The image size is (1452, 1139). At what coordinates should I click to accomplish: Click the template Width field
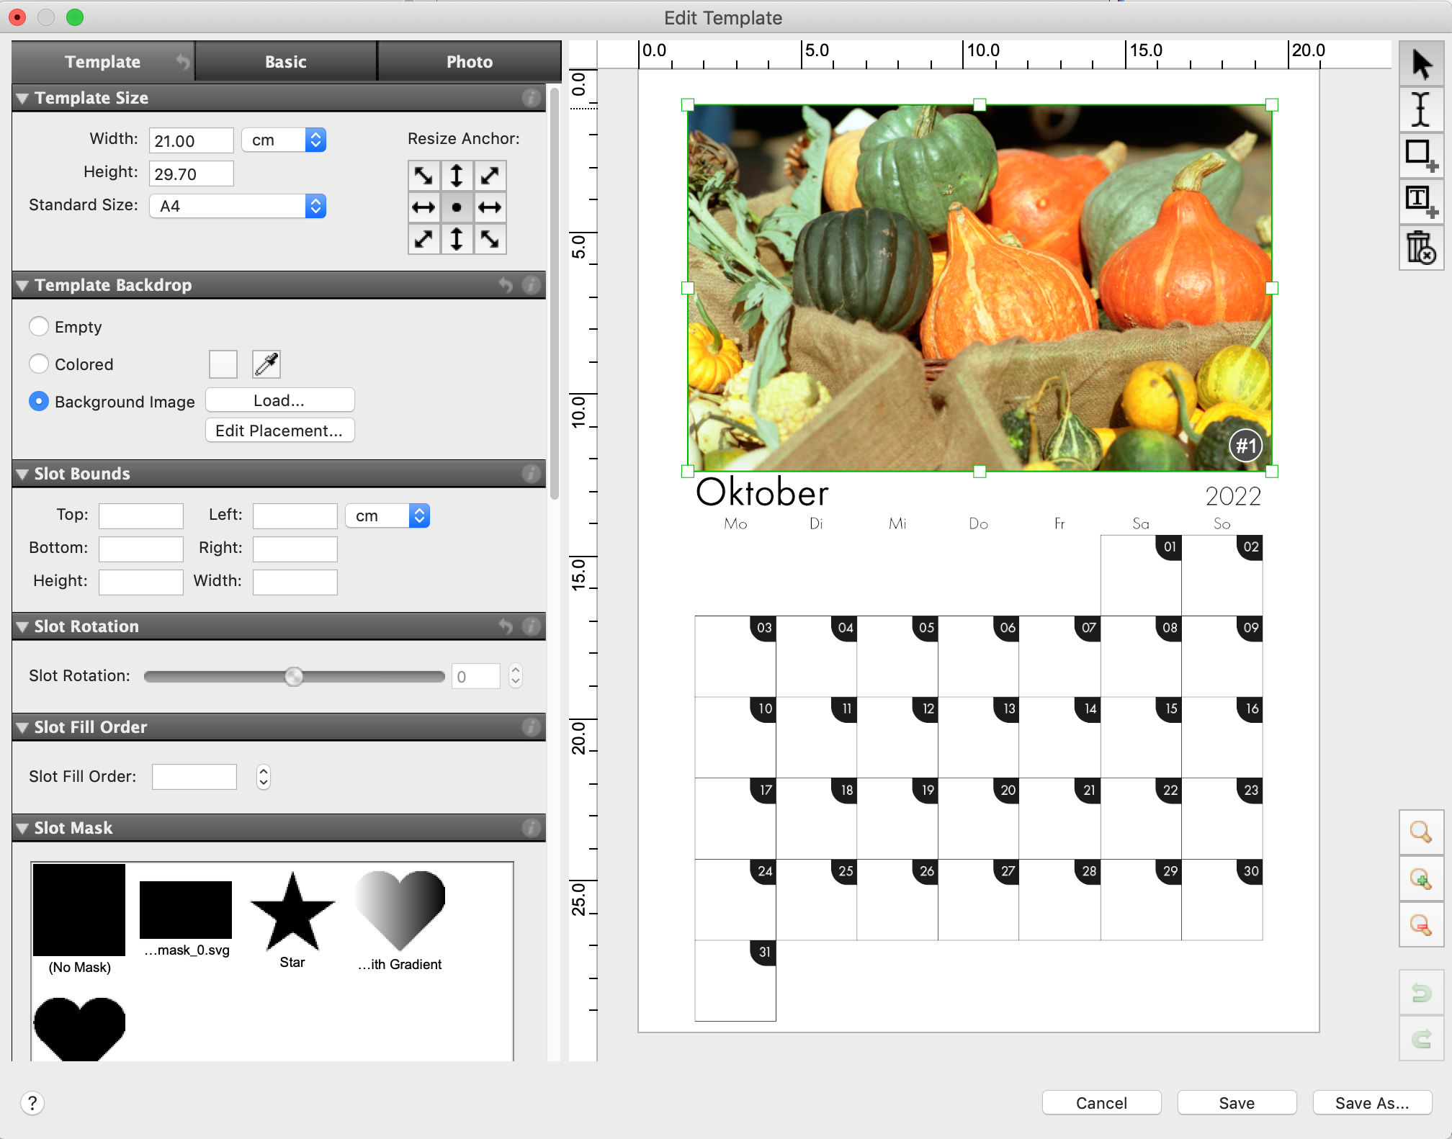pyautogui.click(x=192, y=140)
